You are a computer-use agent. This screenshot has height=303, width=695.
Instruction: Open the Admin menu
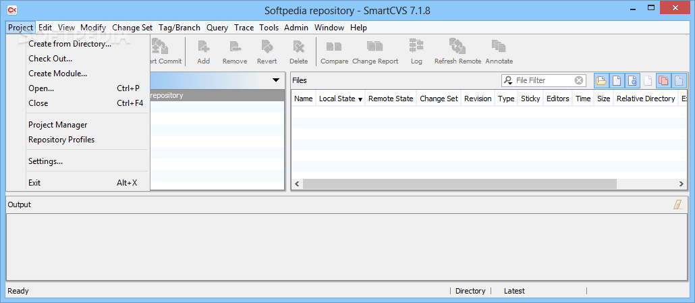pyautogui.click(x=296, y=28)
